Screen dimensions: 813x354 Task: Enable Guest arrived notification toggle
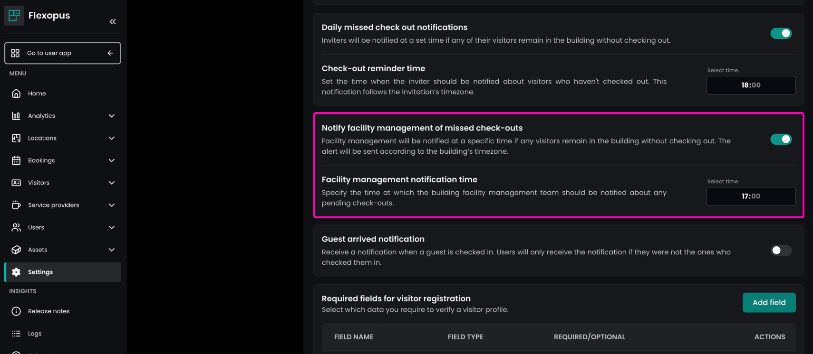(x=781, y=250)
